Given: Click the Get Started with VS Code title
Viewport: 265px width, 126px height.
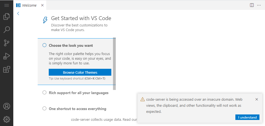Looking at the screenshot, I should [x=81, y=18].
